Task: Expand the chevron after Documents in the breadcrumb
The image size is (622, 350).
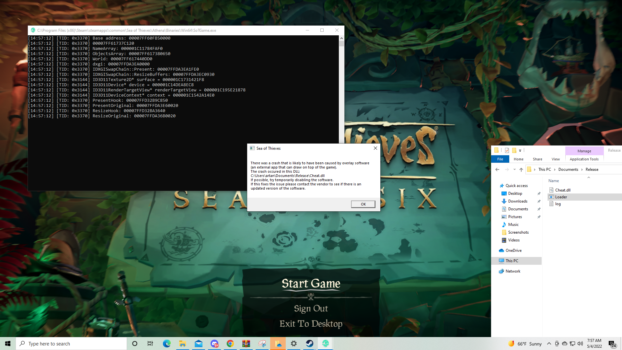Action: (x=582, y=169)
